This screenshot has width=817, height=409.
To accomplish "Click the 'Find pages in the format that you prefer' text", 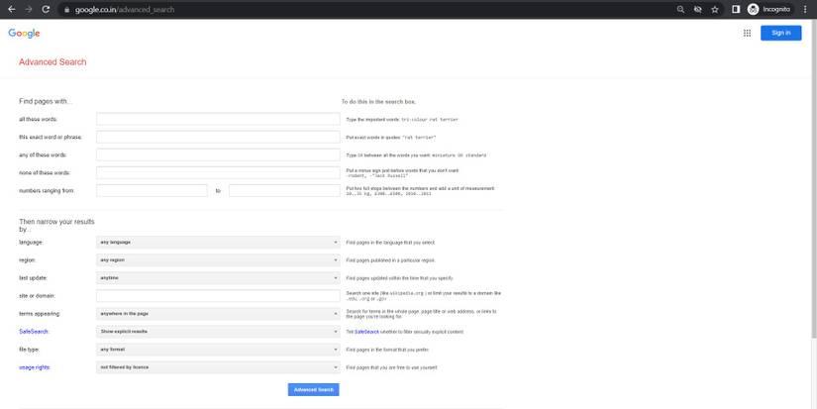I will [x=387, y=350].
